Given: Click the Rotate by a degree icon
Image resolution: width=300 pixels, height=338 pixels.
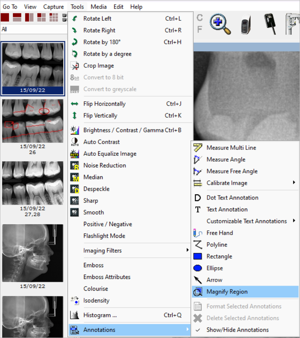Looking at the screenshot, I should [x=75, y=54].
